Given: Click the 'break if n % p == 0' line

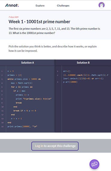Looking at the screenshot, I should [25, 111].
